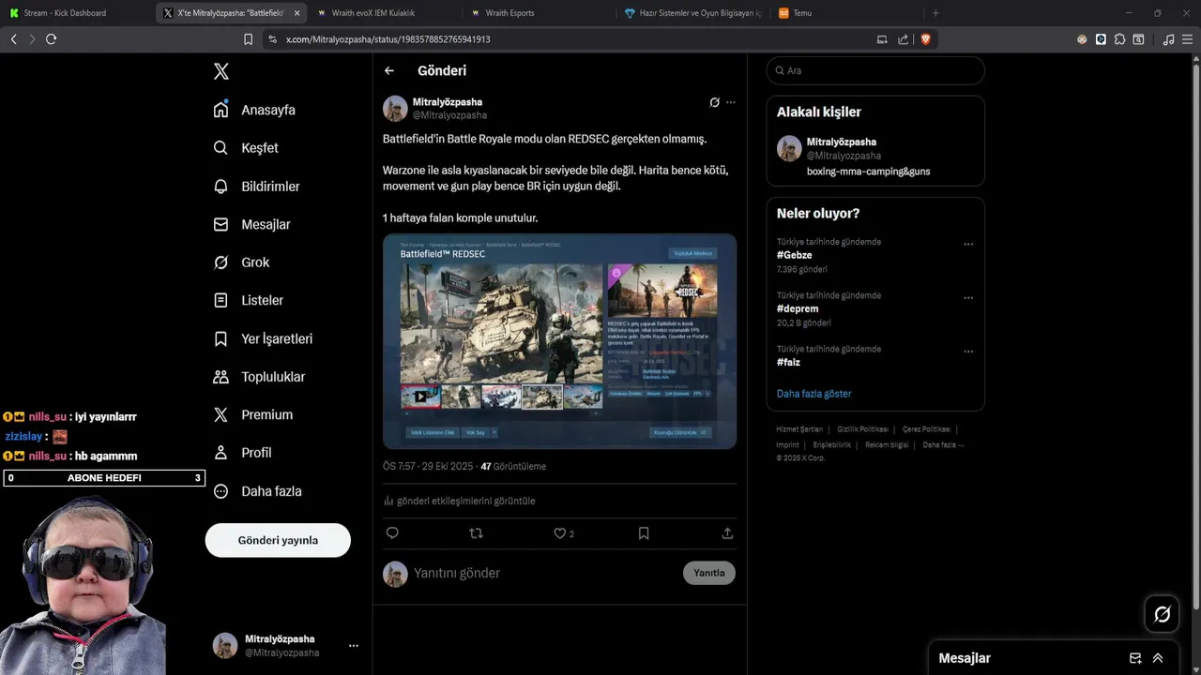Open the #deprem trend
This screenshot has height=675, width=1201.
pos(798,308)
